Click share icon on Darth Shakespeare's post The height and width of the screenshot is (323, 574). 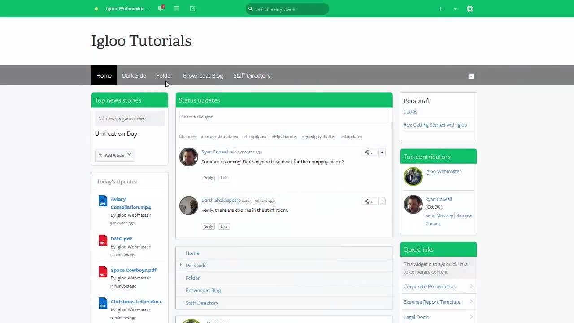click(x=369, y=201)
